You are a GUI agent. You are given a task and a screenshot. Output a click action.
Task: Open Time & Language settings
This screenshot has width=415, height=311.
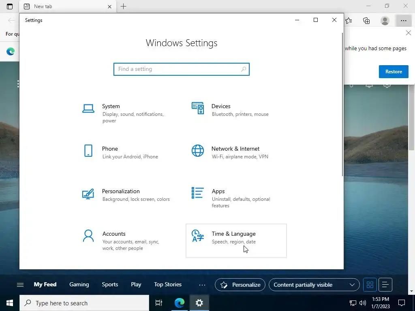click(236, 241)
